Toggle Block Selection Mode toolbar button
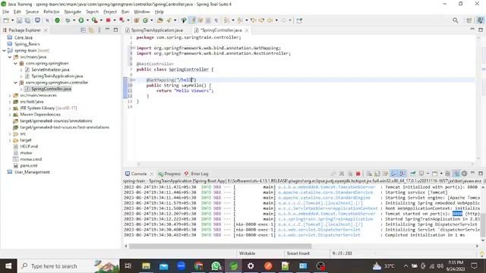486x273 pixels. click(208, 20)
